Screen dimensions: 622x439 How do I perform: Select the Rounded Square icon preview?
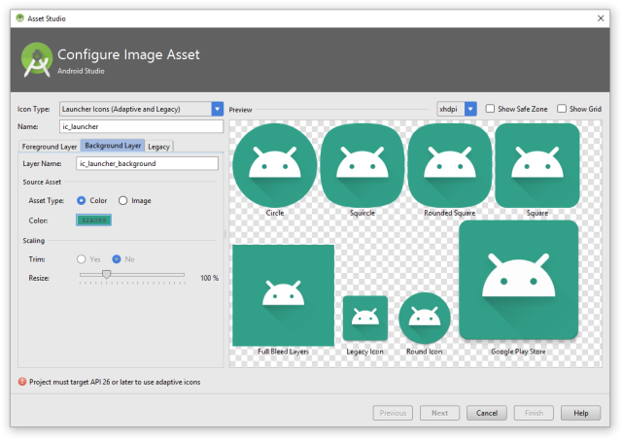[x=449, y=165]
